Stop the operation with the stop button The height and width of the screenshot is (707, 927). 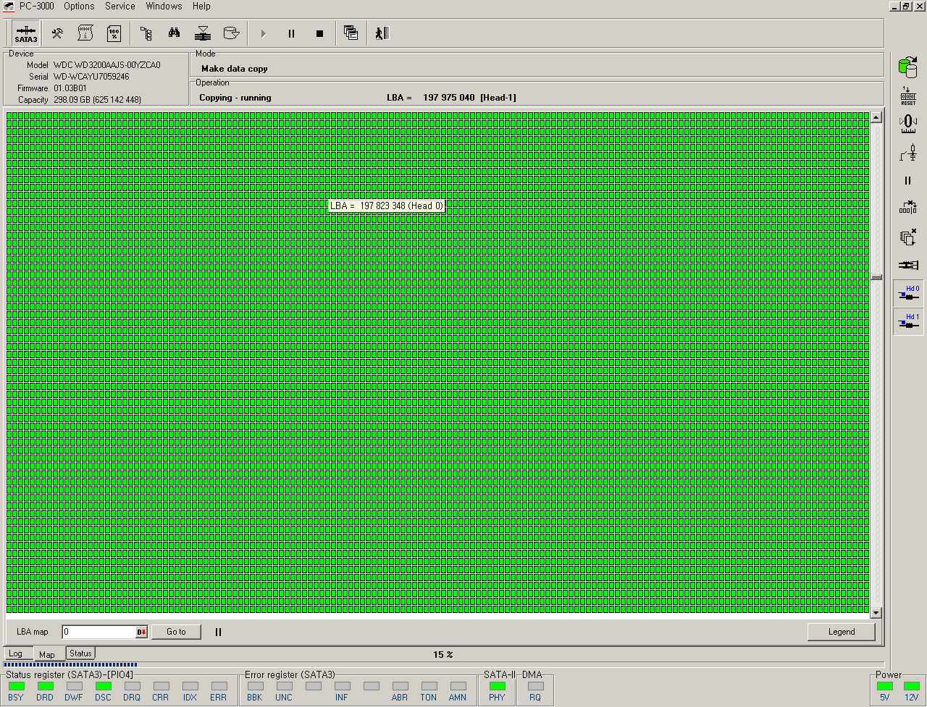(320, 33)
